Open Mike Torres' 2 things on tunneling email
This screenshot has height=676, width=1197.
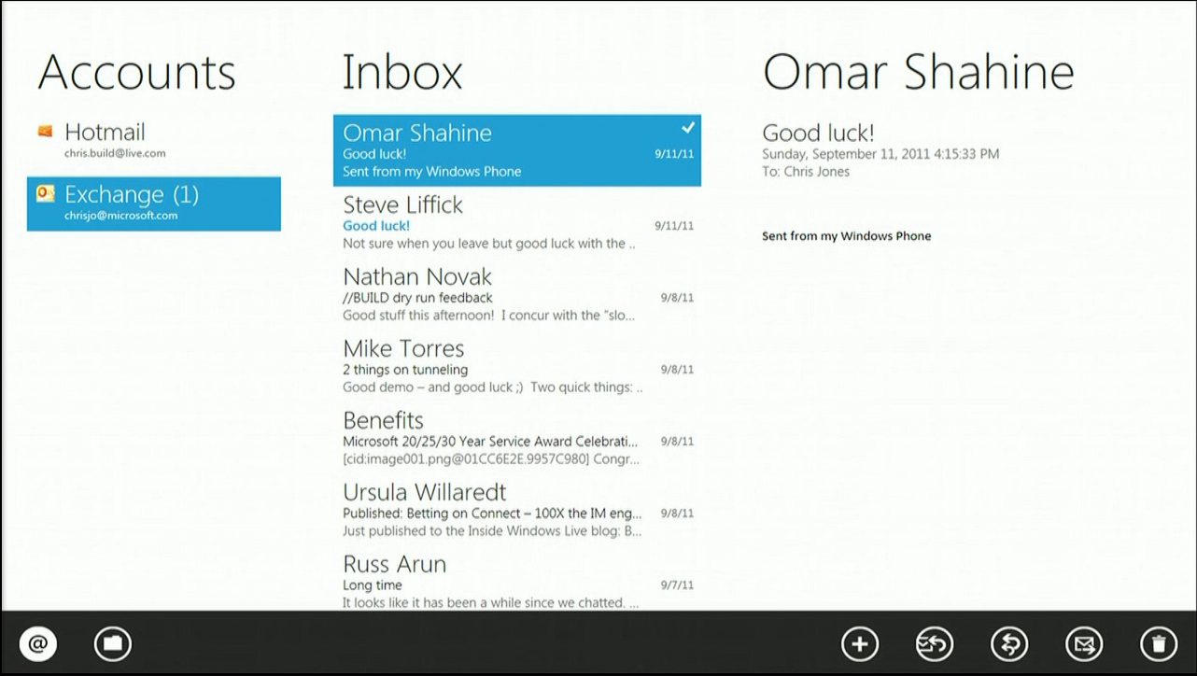tap(517, 367)
